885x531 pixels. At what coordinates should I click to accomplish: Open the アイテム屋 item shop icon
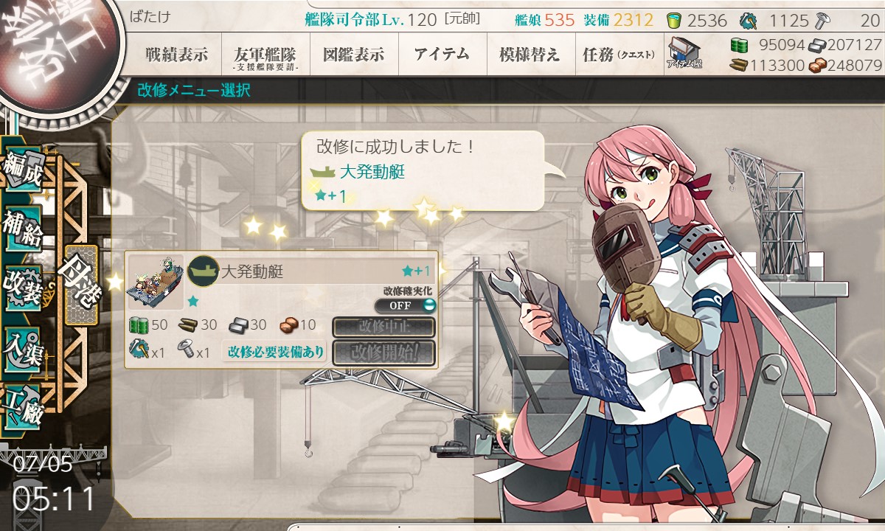click(684, 53)
